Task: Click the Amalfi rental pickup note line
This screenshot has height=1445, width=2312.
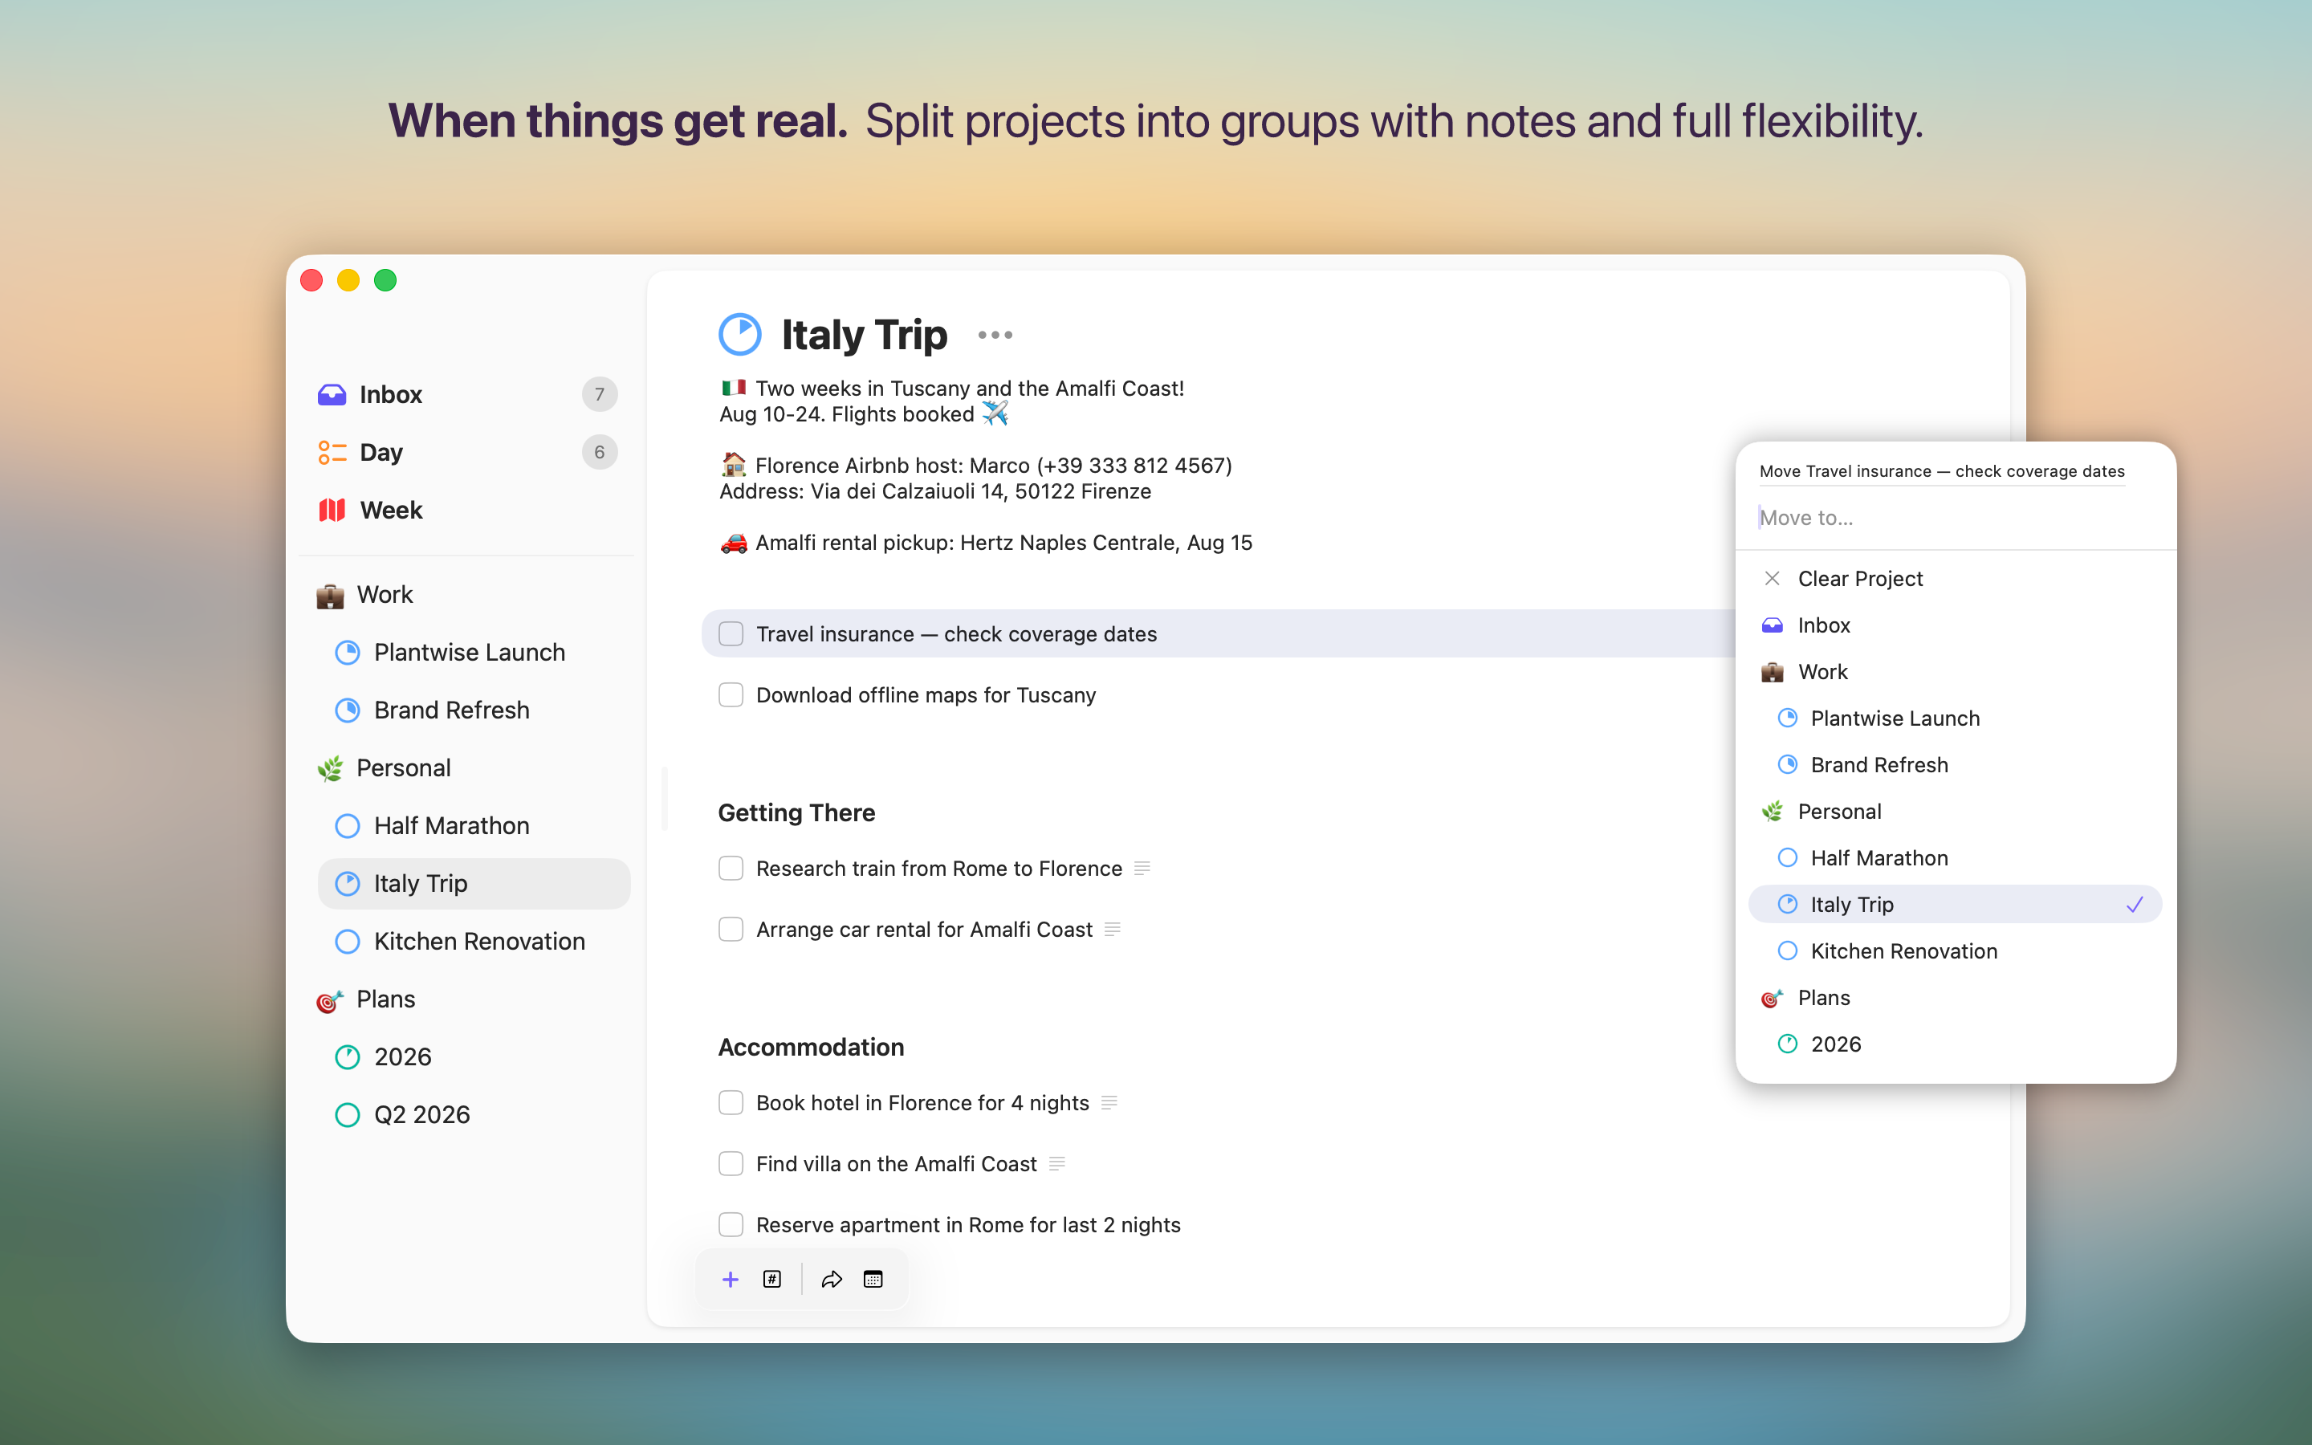Action: [986, 543]
